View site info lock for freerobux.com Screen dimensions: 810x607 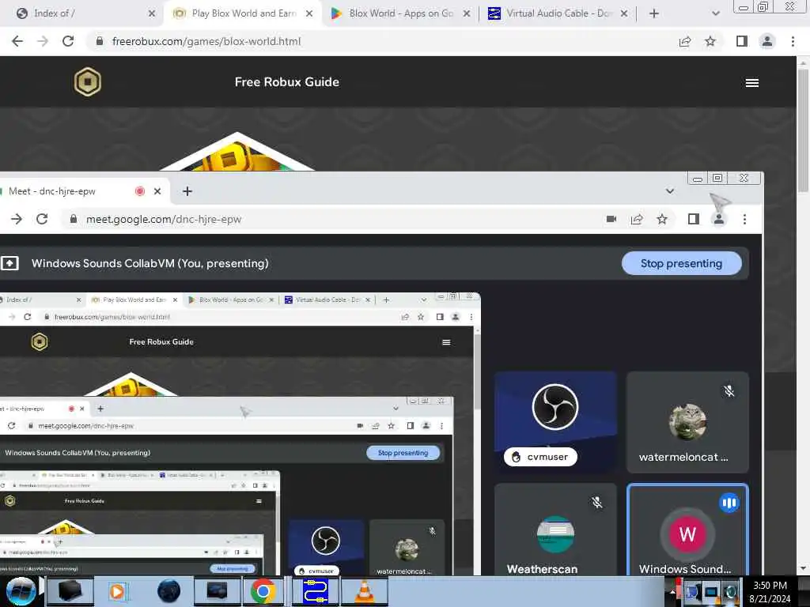[x=99, y=41]
